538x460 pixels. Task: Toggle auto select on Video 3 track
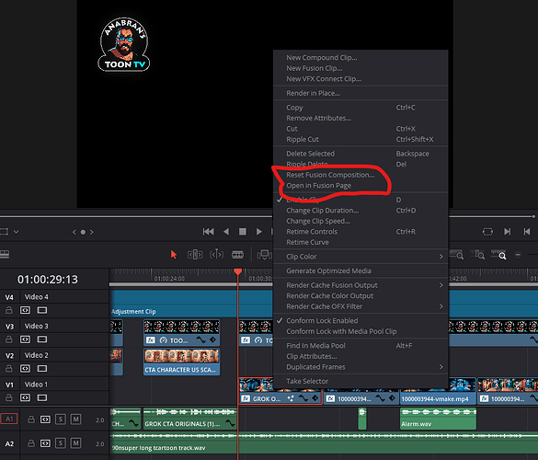click(x=25, y=339)
